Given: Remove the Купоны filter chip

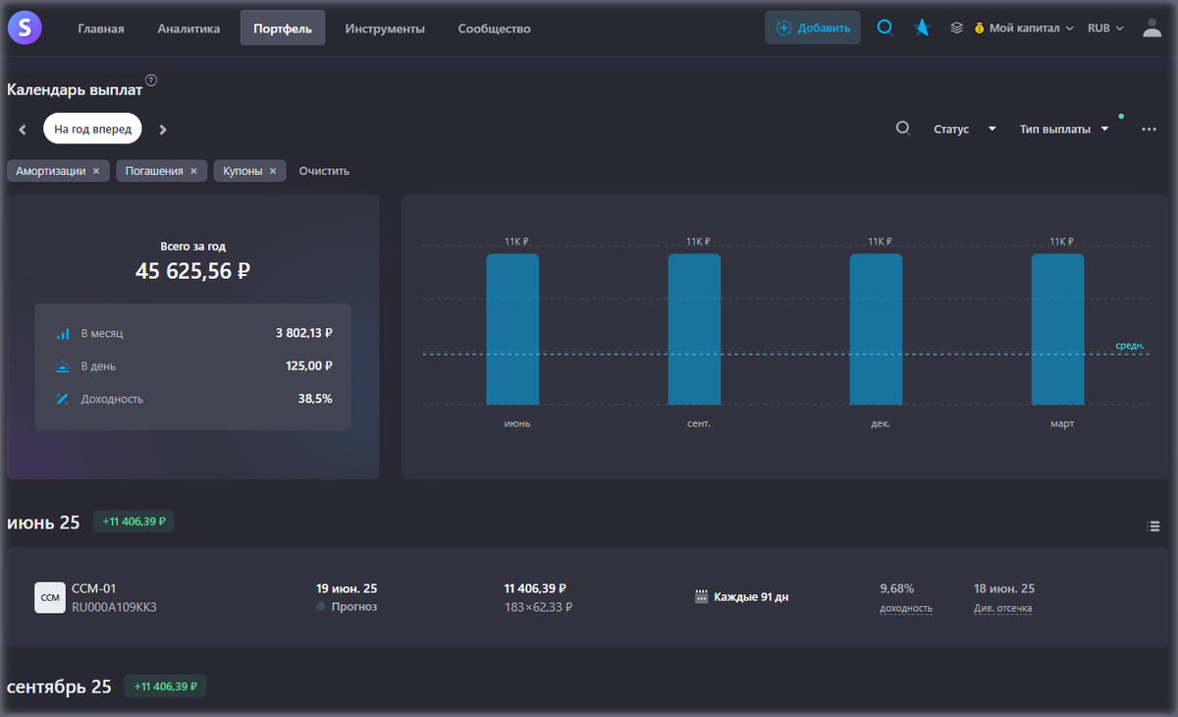Looking at the screenshot, I should click(273, 171).
